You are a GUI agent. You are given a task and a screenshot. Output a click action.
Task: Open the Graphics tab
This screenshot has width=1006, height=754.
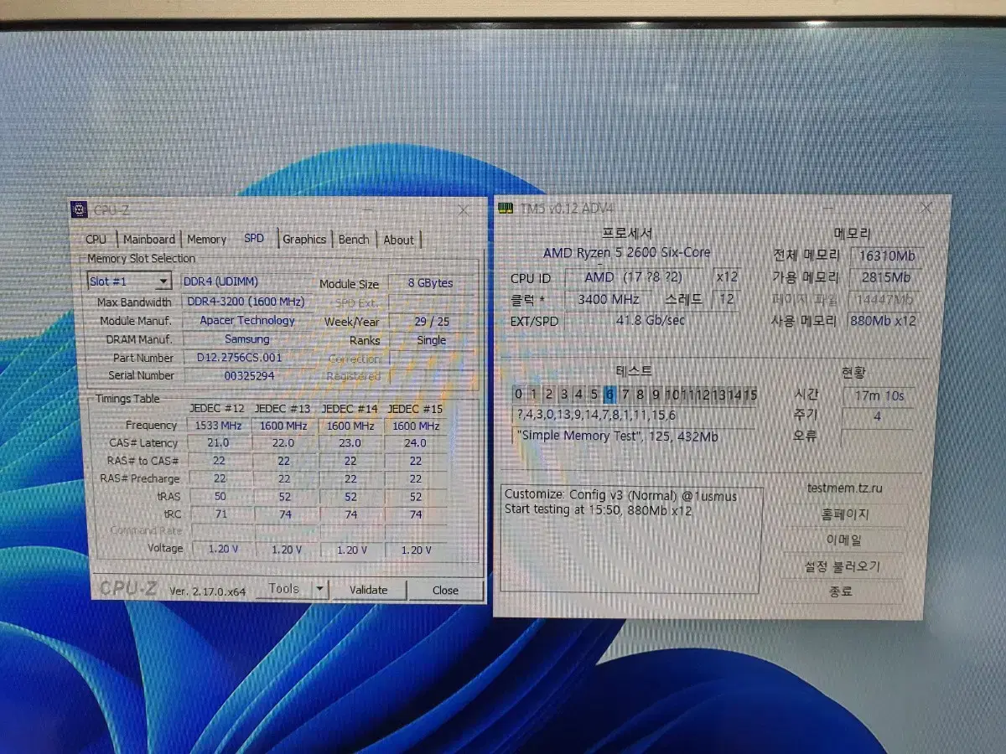[304, 239]
